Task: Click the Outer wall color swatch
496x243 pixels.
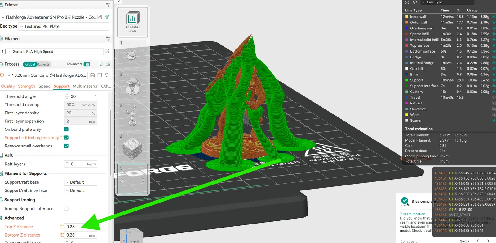Action: point(407,22)
